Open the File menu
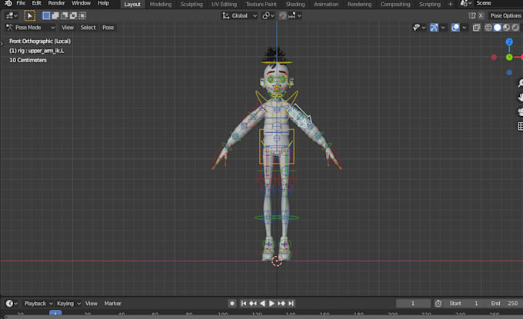This screenshot has width=523, height=319. pyautogui.click(x=21, y=3)
